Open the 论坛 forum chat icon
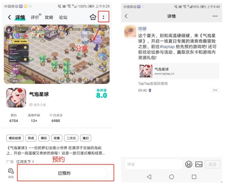This screenshot has width=228, height=187. pyautogui.click(x=11, y=171)
